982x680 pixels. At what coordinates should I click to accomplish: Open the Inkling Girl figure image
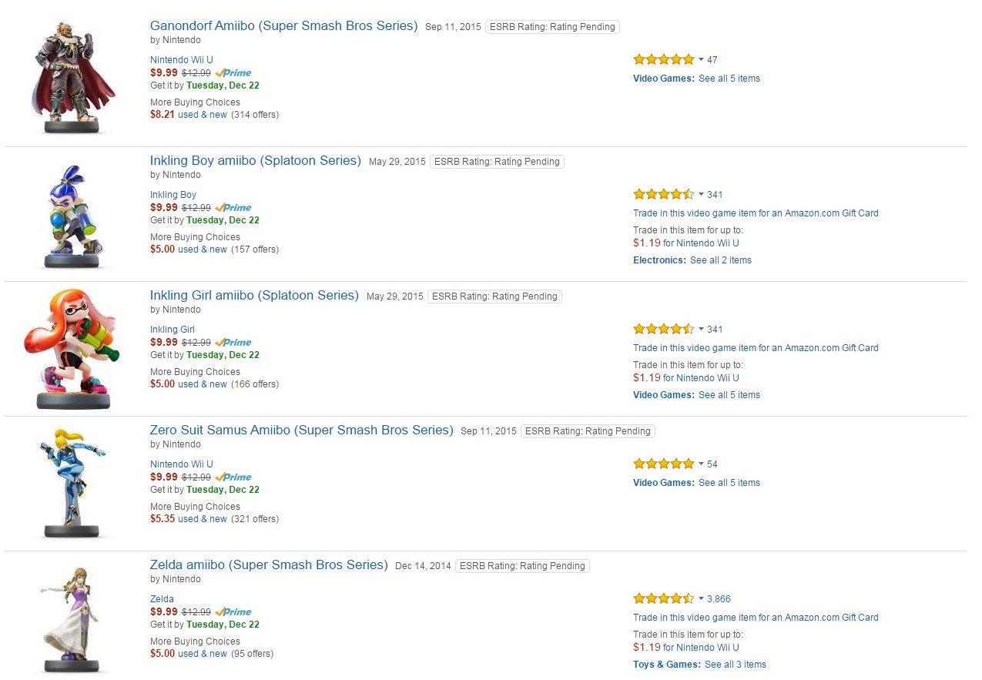(73, 348)
